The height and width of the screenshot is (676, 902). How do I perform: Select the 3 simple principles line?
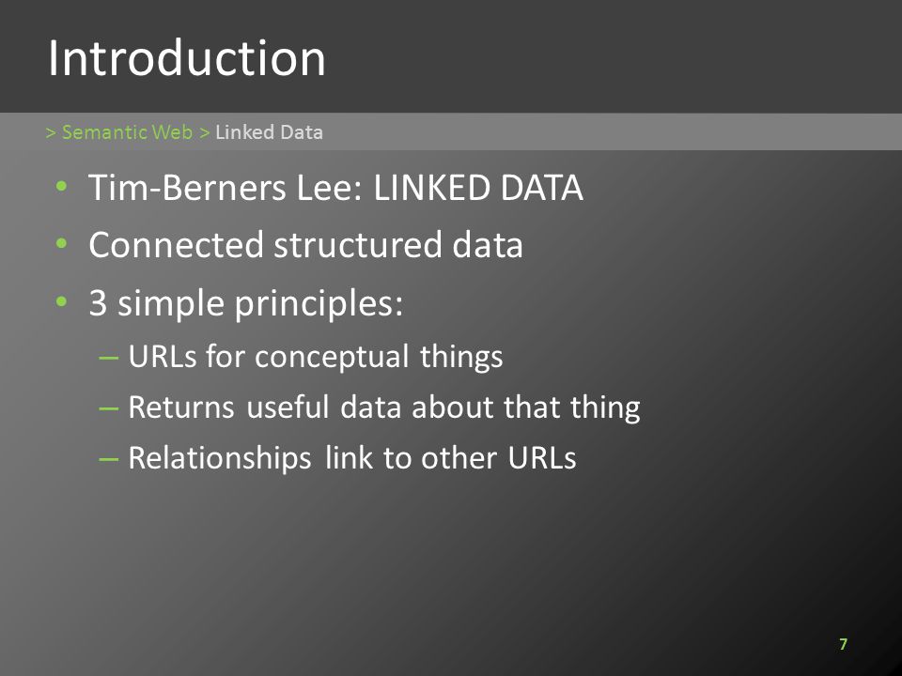pyautogui.click(x=246, y=303)
